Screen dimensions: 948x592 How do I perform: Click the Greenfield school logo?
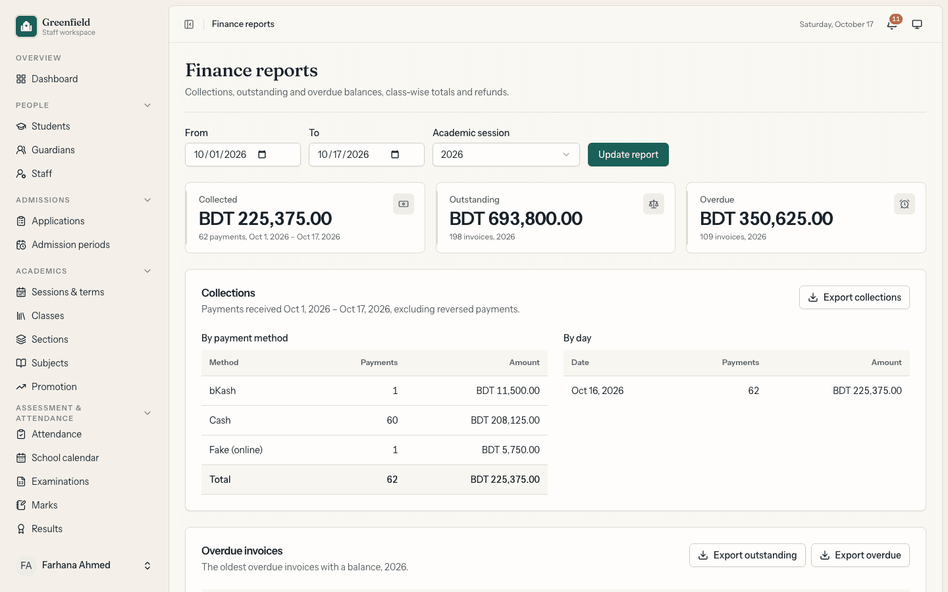tap(26, 26)
